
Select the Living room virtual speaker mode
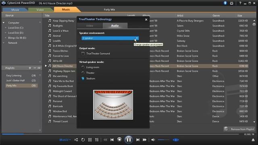(x=83, y=67)
